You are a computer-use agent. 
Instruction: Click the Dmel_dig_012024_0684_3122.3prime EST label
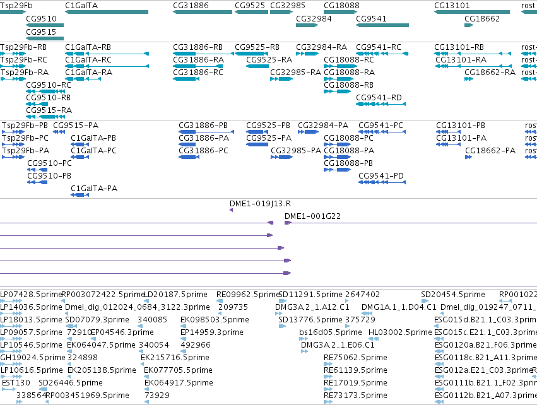tap(138, 307)
